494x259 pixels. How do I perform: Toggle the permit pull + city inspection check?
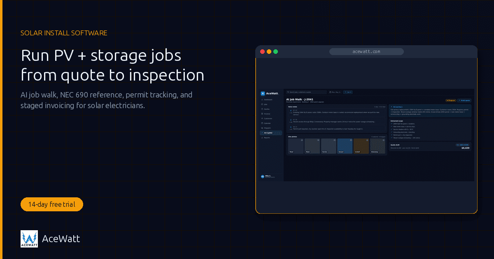point(391,135)
